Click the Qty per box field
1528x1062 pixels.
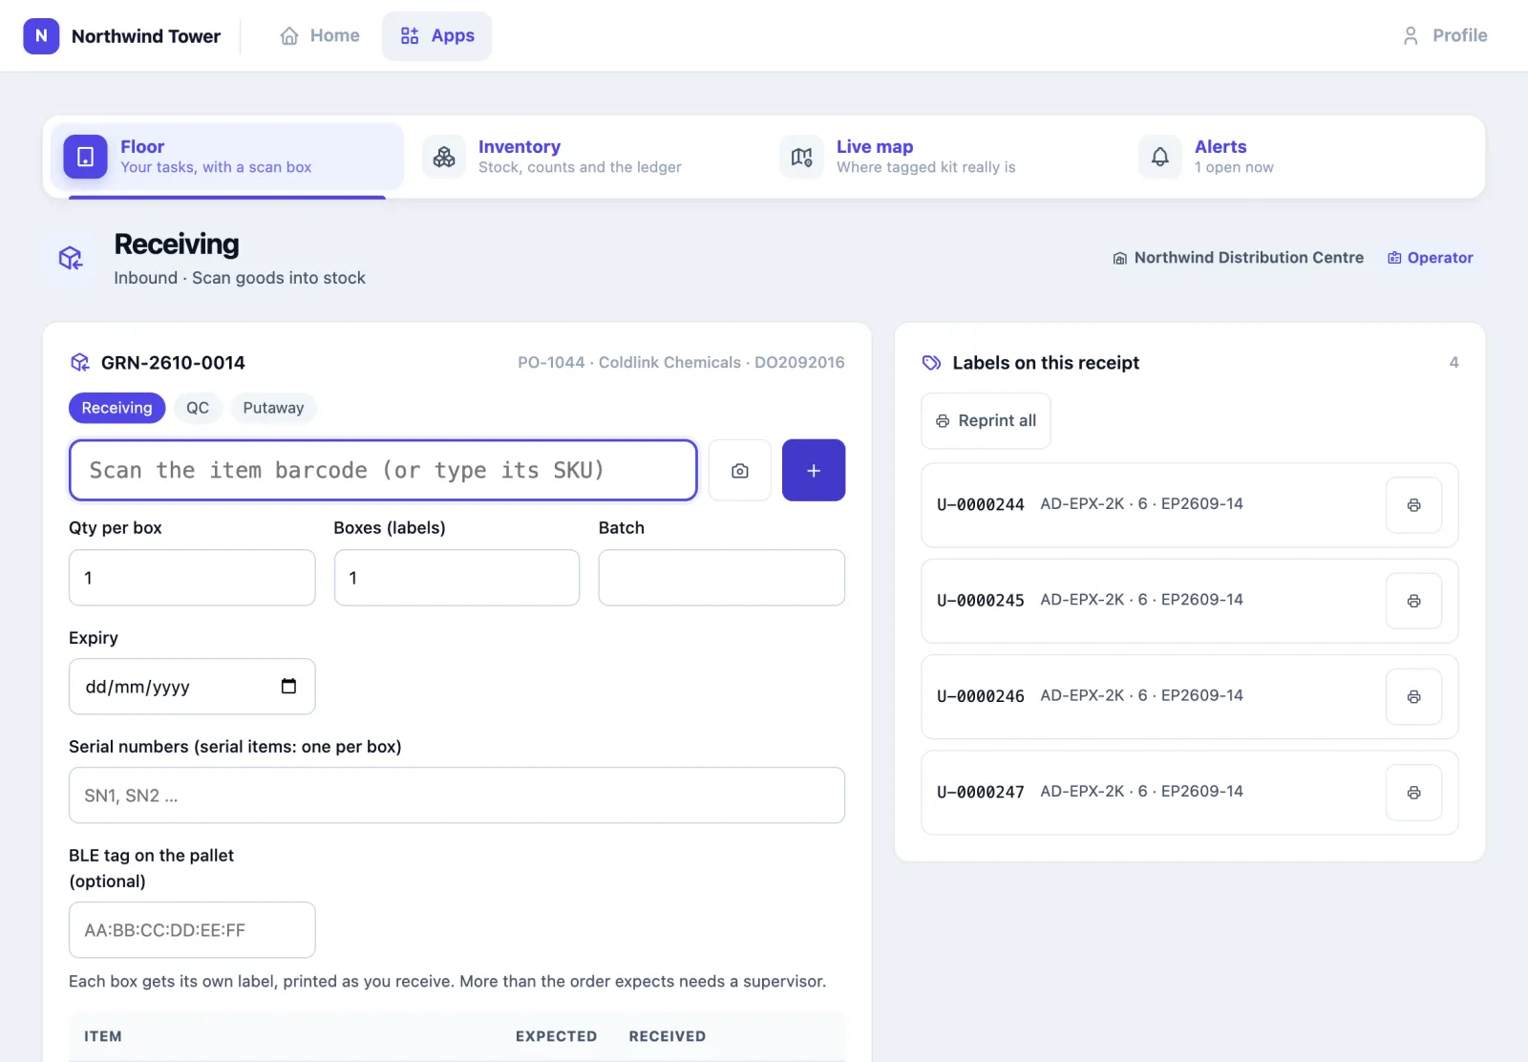192,578
